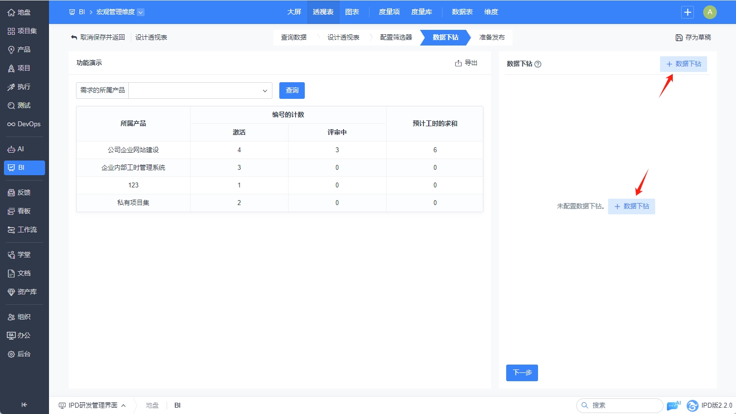Add drill-down via top-right 数据下钻 button
736x414 pixels.
[x=683, y=64]
